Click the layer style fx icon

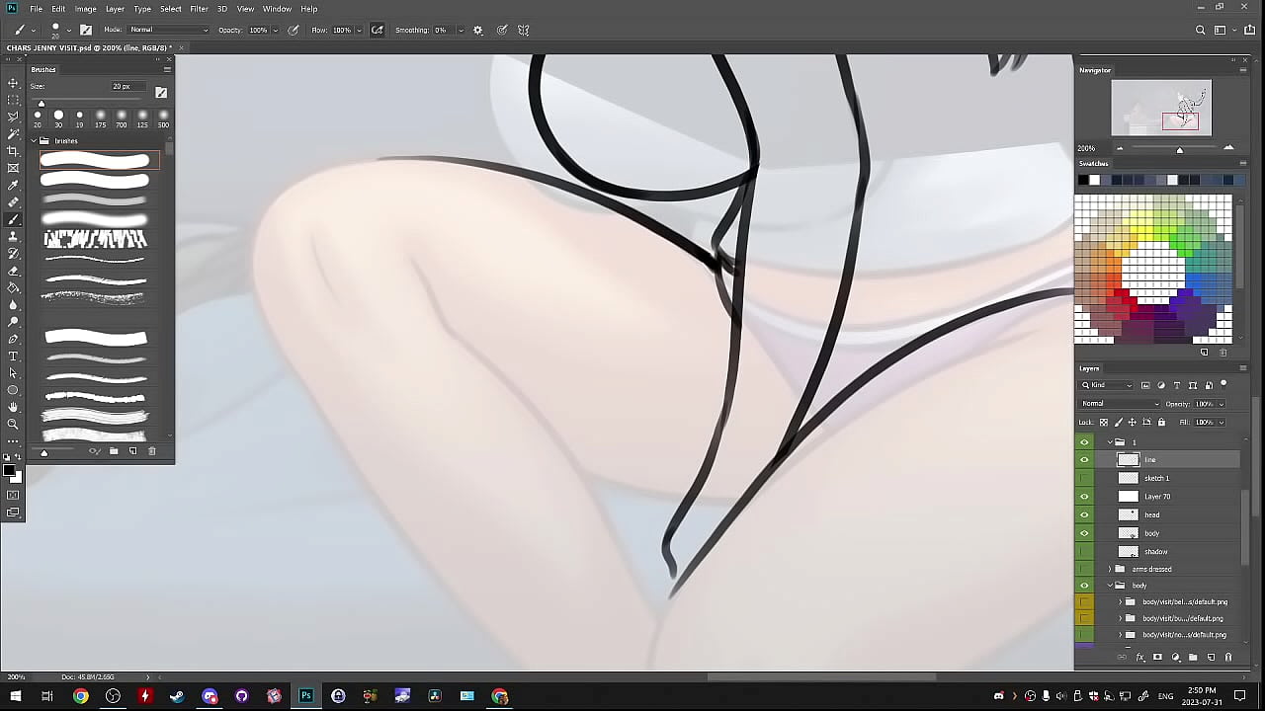(1139, 658)
